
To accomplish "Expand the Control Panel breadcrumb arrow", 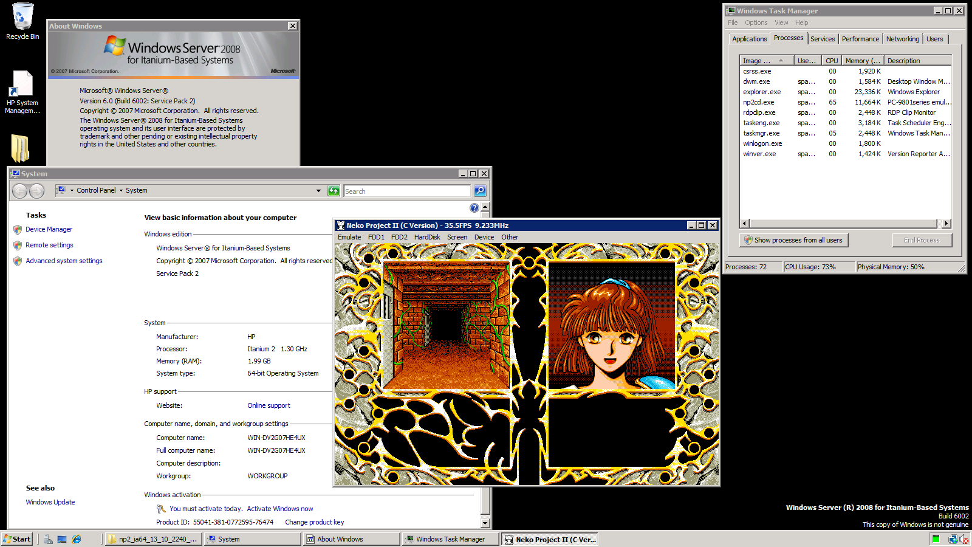I will (121, 190).
